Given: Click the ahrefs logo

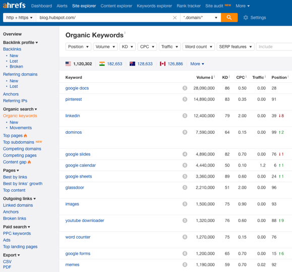Looking at the screenshot, I should [14, 6].
